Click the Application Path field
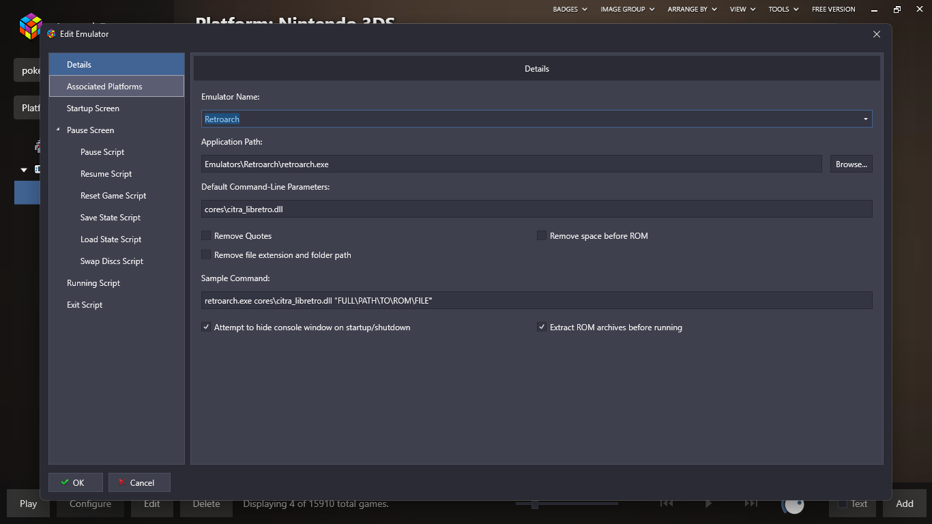 click(511, 164)
